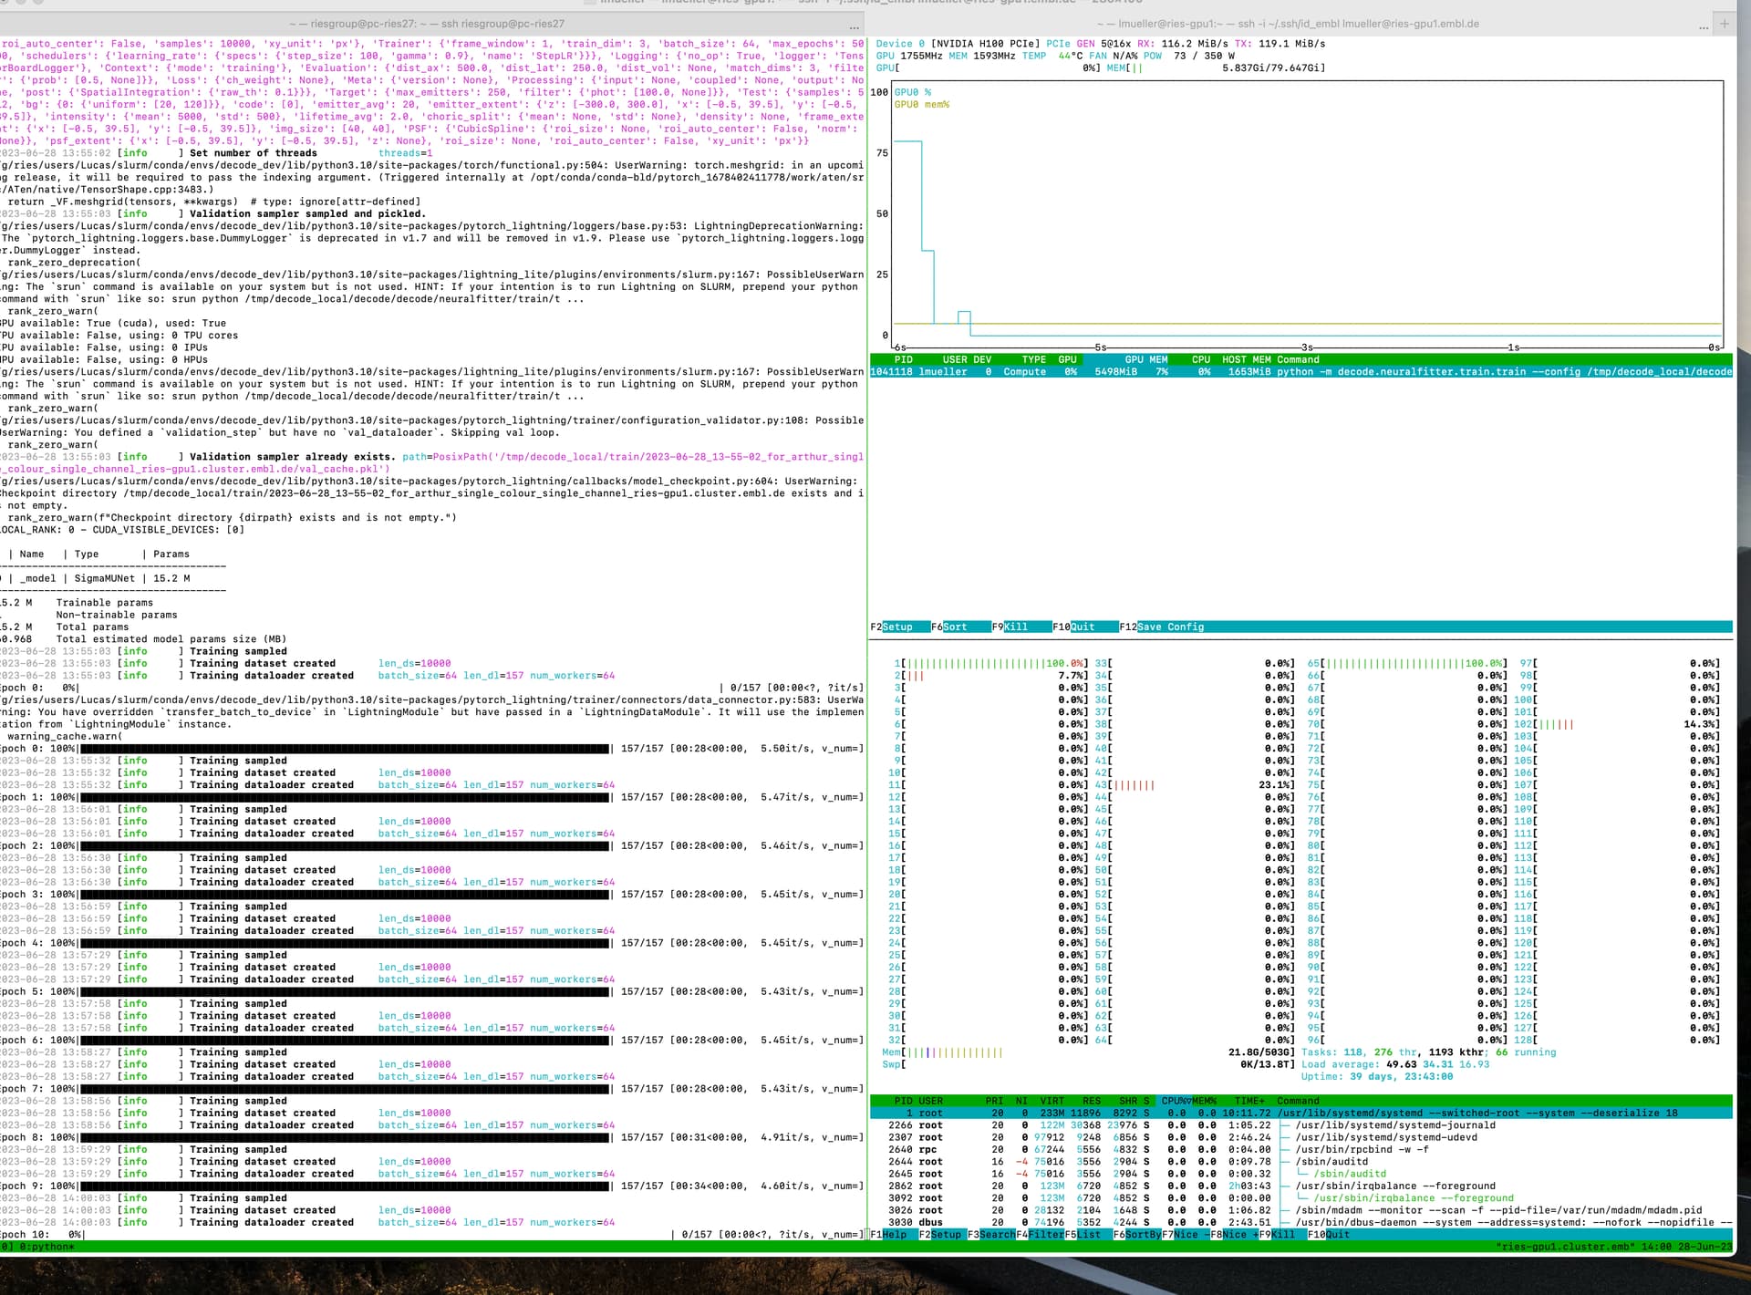
Task: Click F4Filter in the htop footer
Action: tap(1040, 1235)
